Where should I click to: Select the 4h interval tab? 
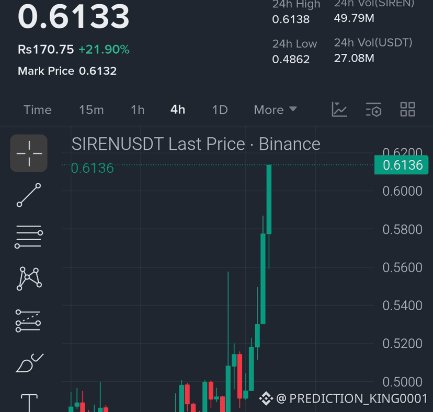pyautogui.click(x=178, y=110)
